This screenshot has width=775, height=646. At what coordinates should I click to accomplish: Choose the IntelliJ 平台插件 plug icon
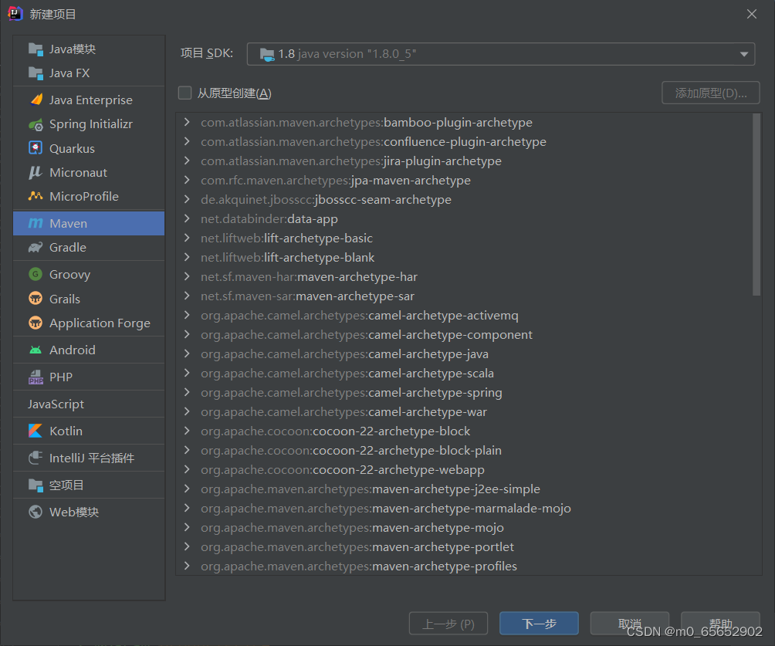pos(36,458)
